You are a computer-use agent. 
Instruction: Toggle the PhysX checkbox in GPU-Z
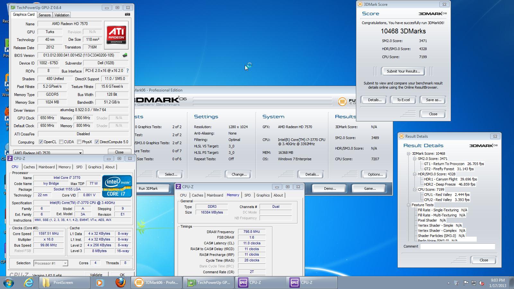click(x=79, y=142)
